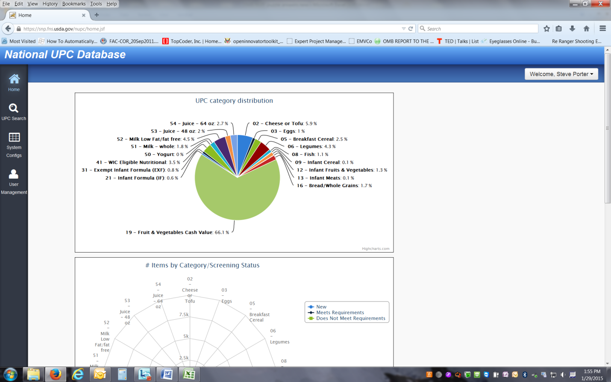Click the "# Items by Category/Screening Status" title
This screenshot has height=382, width=611.
203,265
